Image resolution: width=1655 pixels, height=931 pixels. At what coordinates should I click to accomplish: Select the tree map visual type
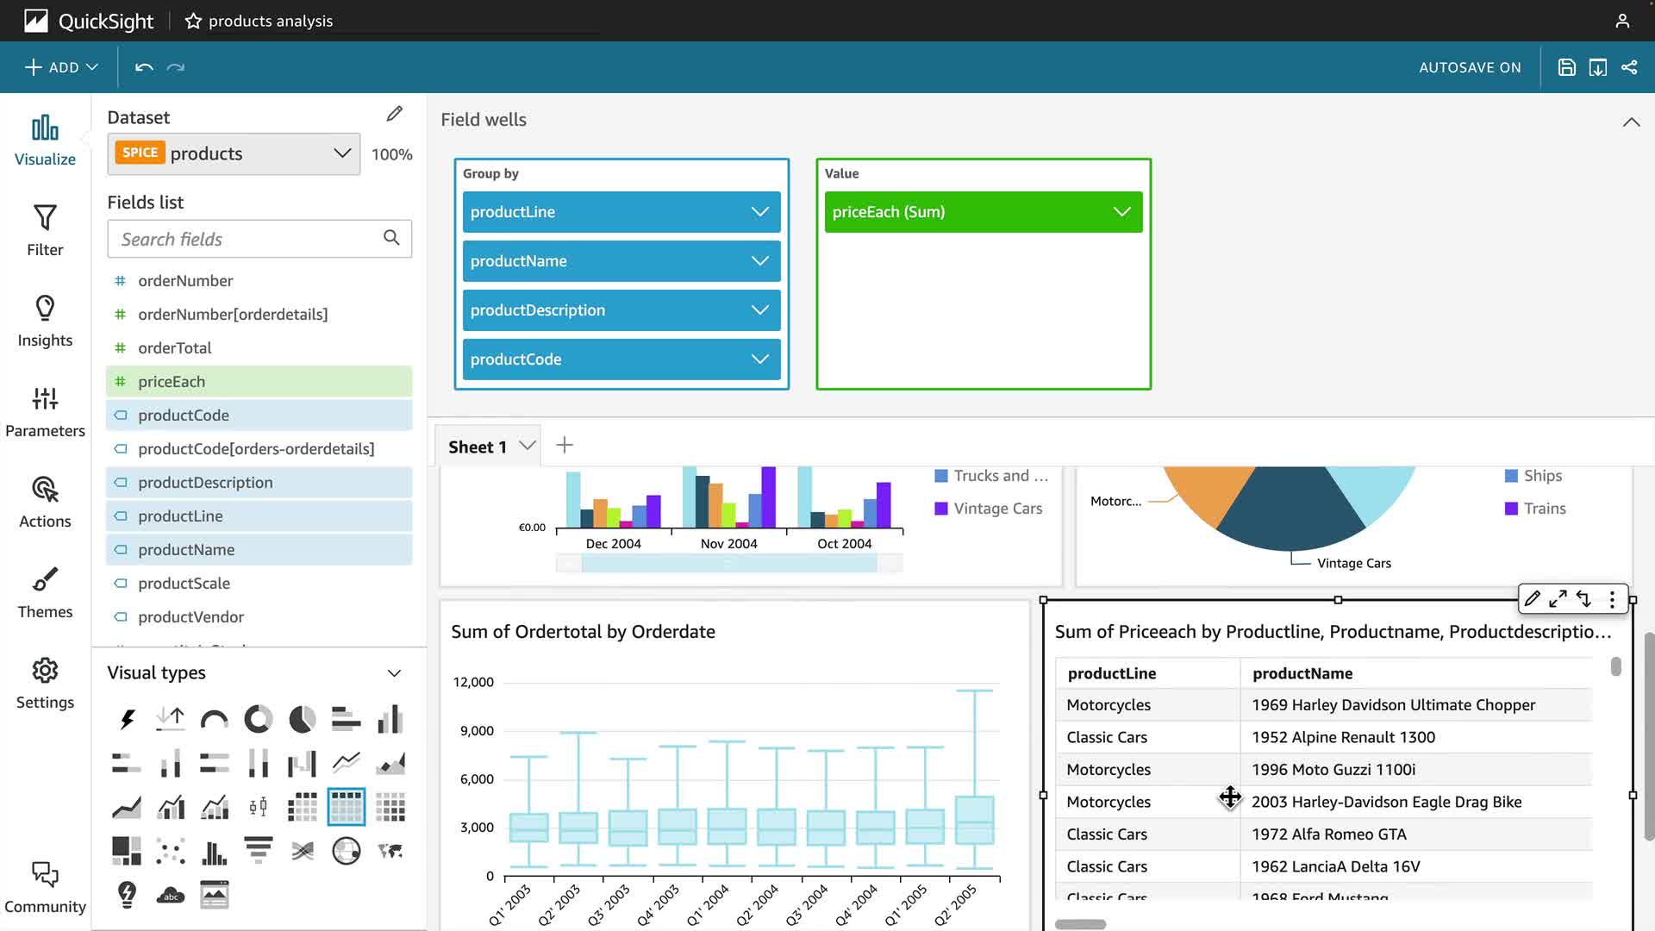(x=127, y=851)
